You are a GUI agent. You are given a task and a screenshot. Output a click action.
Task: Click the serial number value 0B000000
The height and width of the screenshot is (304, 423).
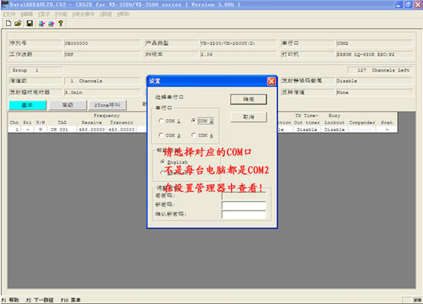tap(102, 43)
